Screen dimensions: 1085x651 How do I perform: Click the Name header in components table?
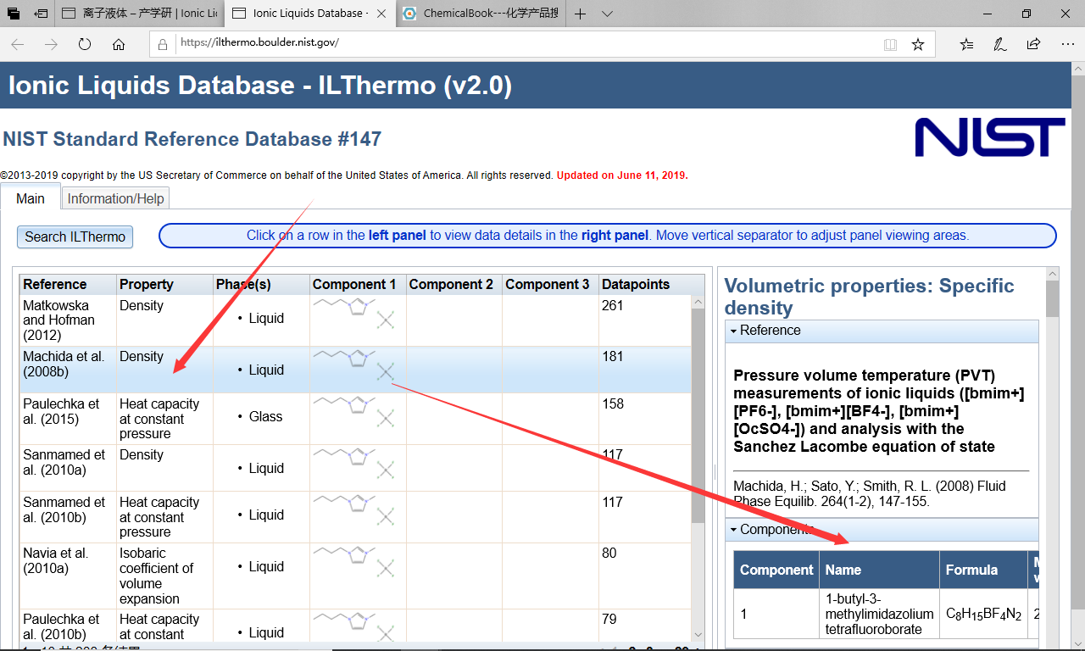point(880,570)
